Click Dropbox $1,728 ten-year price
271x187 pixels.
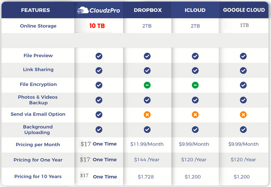146,177
